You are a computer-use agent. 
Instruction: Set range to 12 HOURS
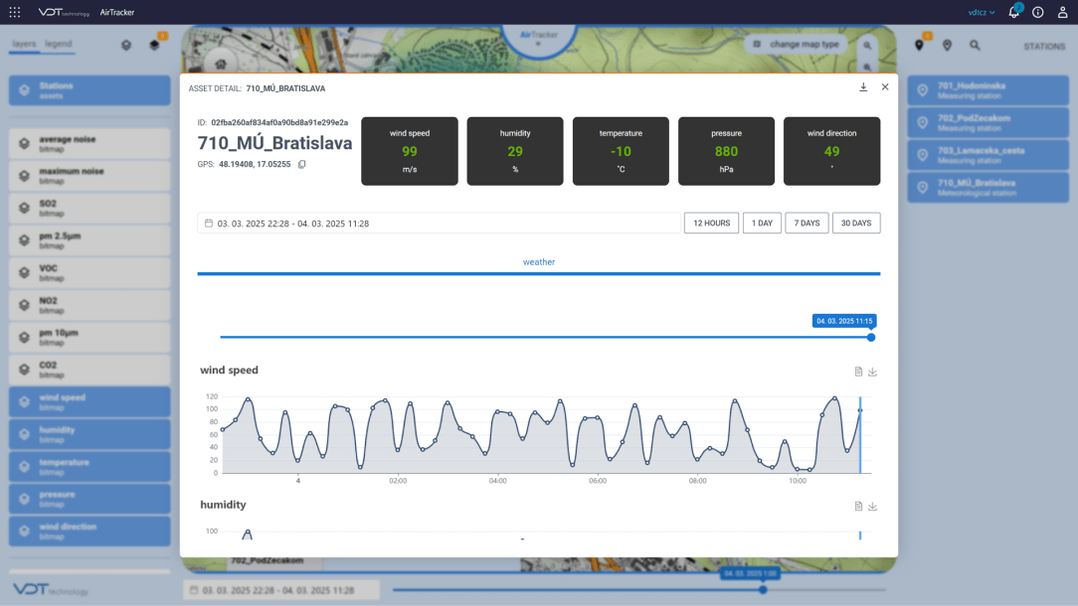[x=712, y=224]
